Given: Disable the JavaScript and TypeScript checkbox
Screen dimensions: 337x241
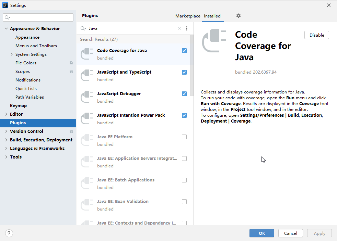Looking at the screenshot, I should click(184, 72).
